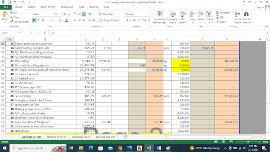Adjust the zoom slider handle
Image resolution: width=270 pixels, height=152 pixels.
(248, 142)
